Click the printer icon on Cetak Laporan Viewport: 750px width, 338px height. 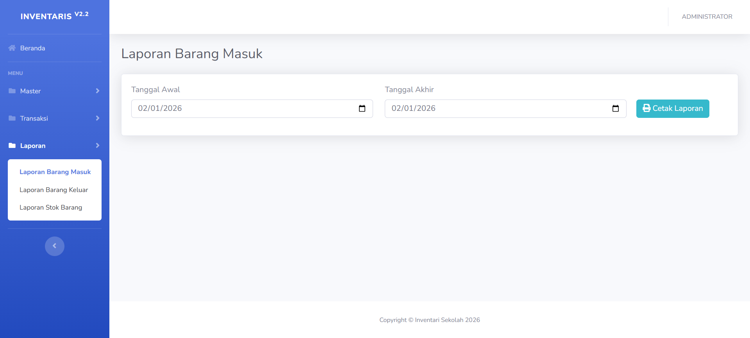pyautogui.click(x=646, y=108)
